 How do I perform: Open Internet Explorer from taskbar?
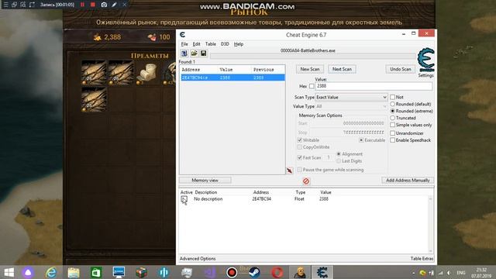coord(51,272)
